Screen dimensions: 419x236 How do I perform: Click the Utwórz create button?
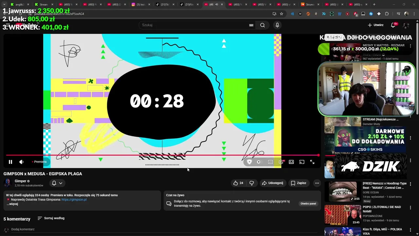[375, 25]
